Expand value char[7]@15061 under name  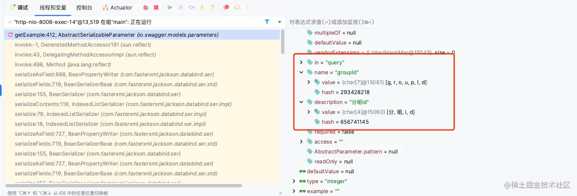click(309, 82)
